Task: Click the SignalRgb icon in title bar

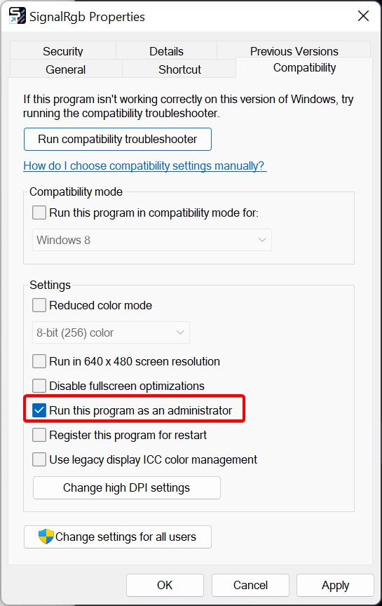Action: pos(18,16)
